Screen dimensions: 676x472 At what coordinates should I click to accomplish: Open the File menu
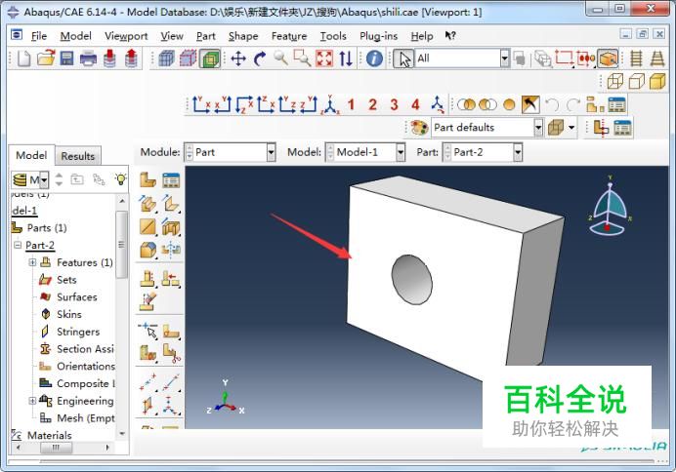(39, 36)
